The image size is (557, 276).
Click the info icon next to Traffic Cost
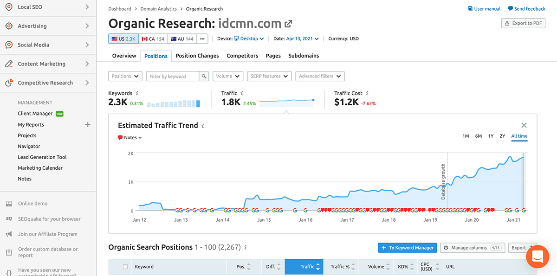367,93
